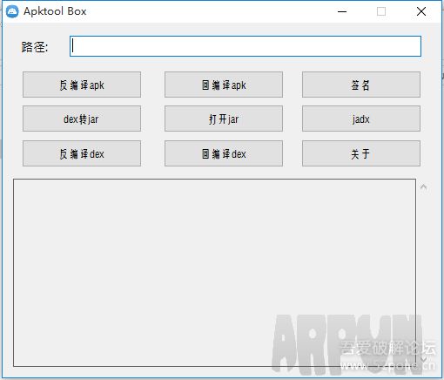Launch jadx with the jadx button
Image resolution: width=444 pixels, height=380 pixels.
point(361,119)
